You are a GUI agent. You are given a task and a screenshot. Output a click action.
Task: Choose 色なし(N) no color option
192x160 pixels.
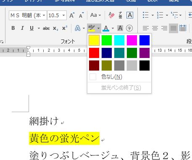pyautogui.click(x=119, y=77)
